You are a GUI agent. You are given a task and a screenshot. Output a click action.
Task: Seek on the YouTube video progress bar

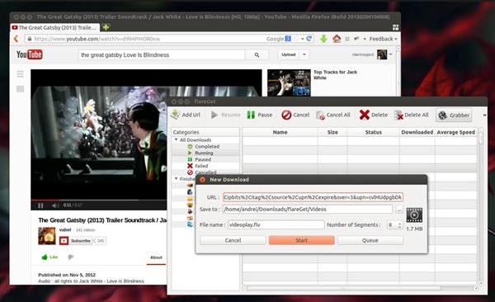click(x=99, y=200)
